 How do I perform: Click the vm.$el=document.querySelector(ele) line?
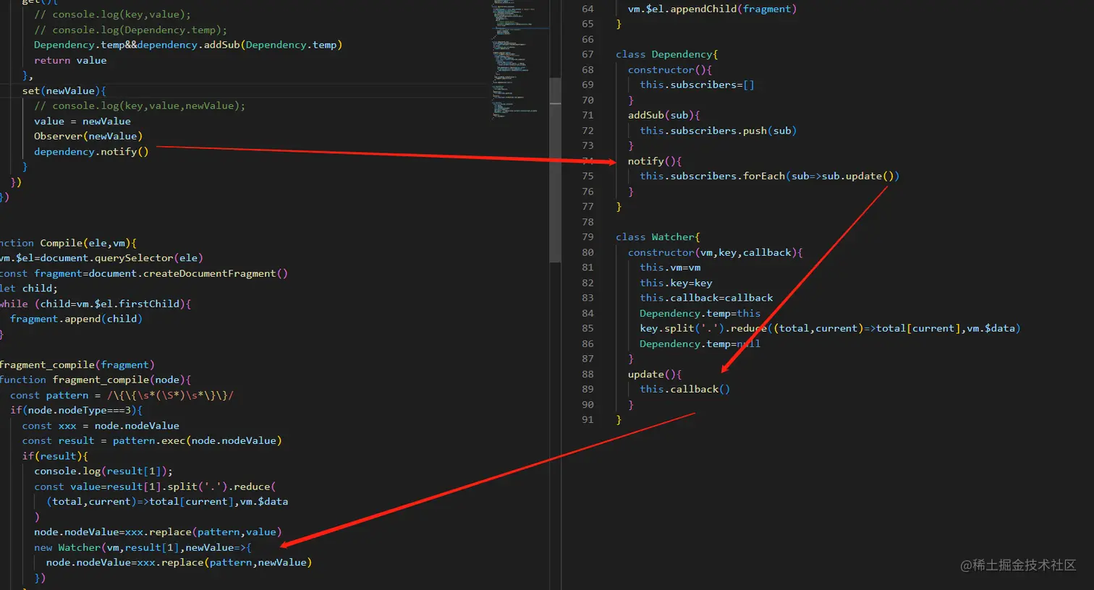click(x=101, y=257)
